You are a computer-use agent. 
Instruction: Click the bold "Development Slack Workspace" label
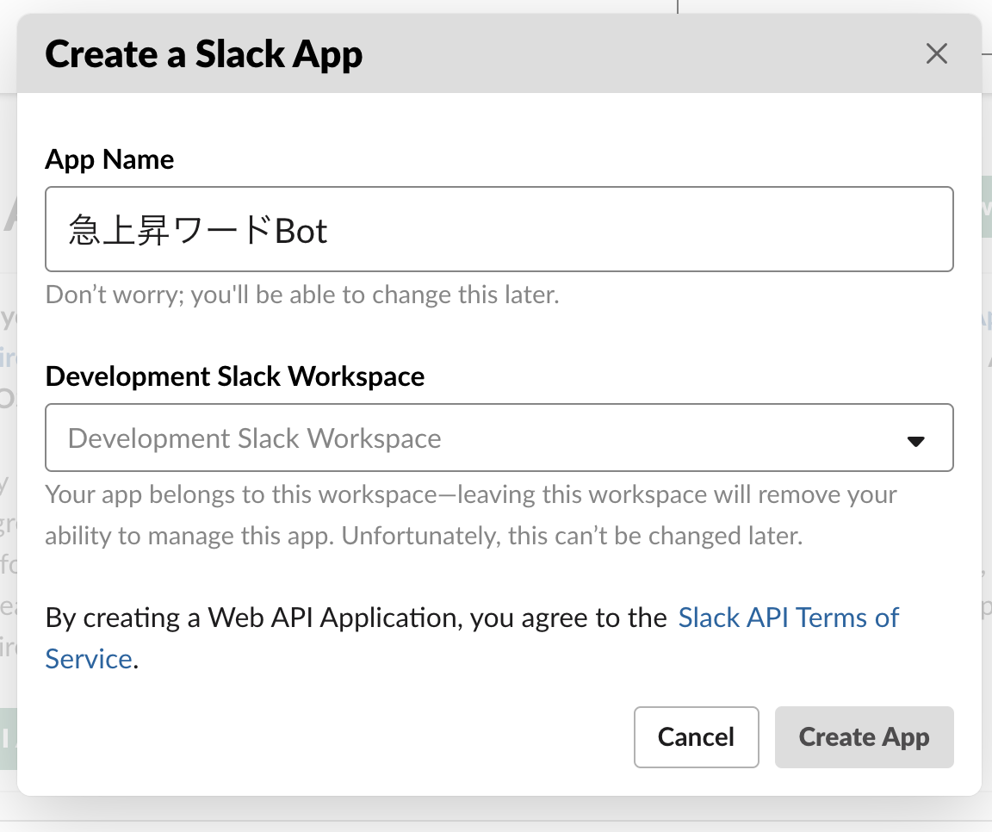point(234,376)
